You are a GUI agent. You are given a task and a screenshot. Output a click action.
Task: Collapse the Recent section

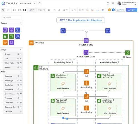(21, 23)
